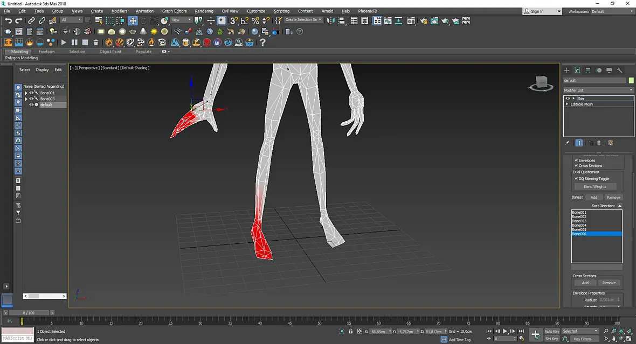
Task: Open the PhoenixFD menu
Action: pyautogui.click(x=368, y=11)
